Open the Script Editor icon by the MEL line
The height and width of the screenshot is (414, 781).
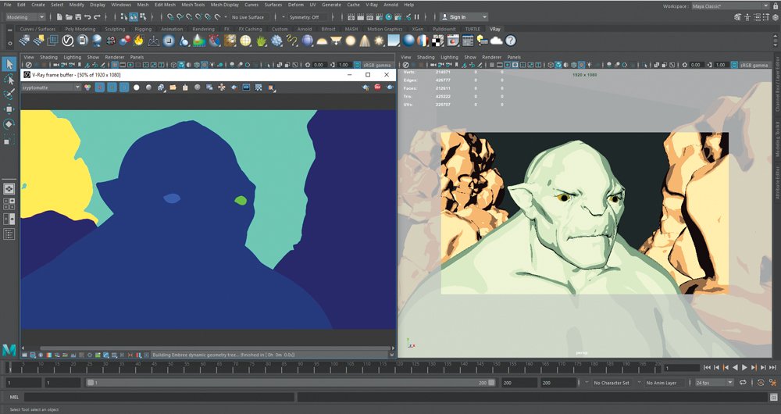click(773, 397)
